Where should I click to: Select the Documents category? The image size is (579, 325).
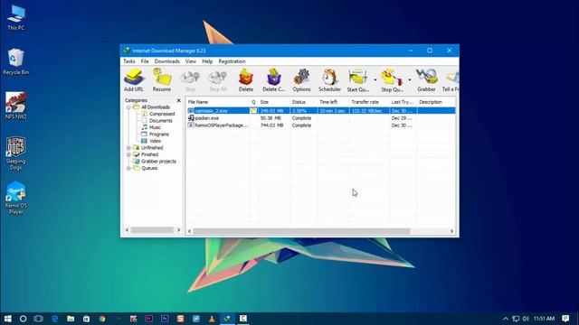161,120
